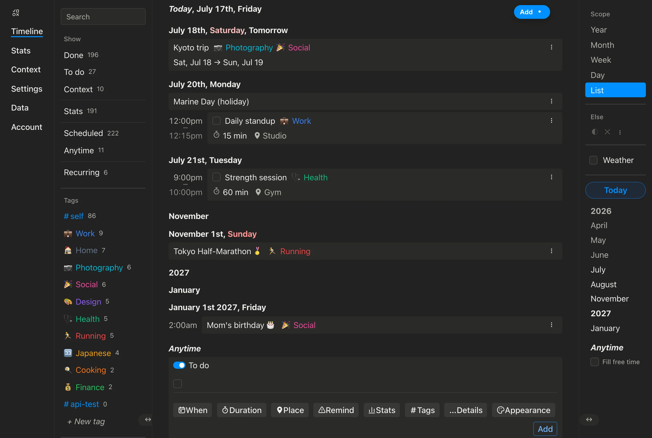Open the Stats options for the new item
The width and height of the screenshot is (652, 438).
click(382, 410)
